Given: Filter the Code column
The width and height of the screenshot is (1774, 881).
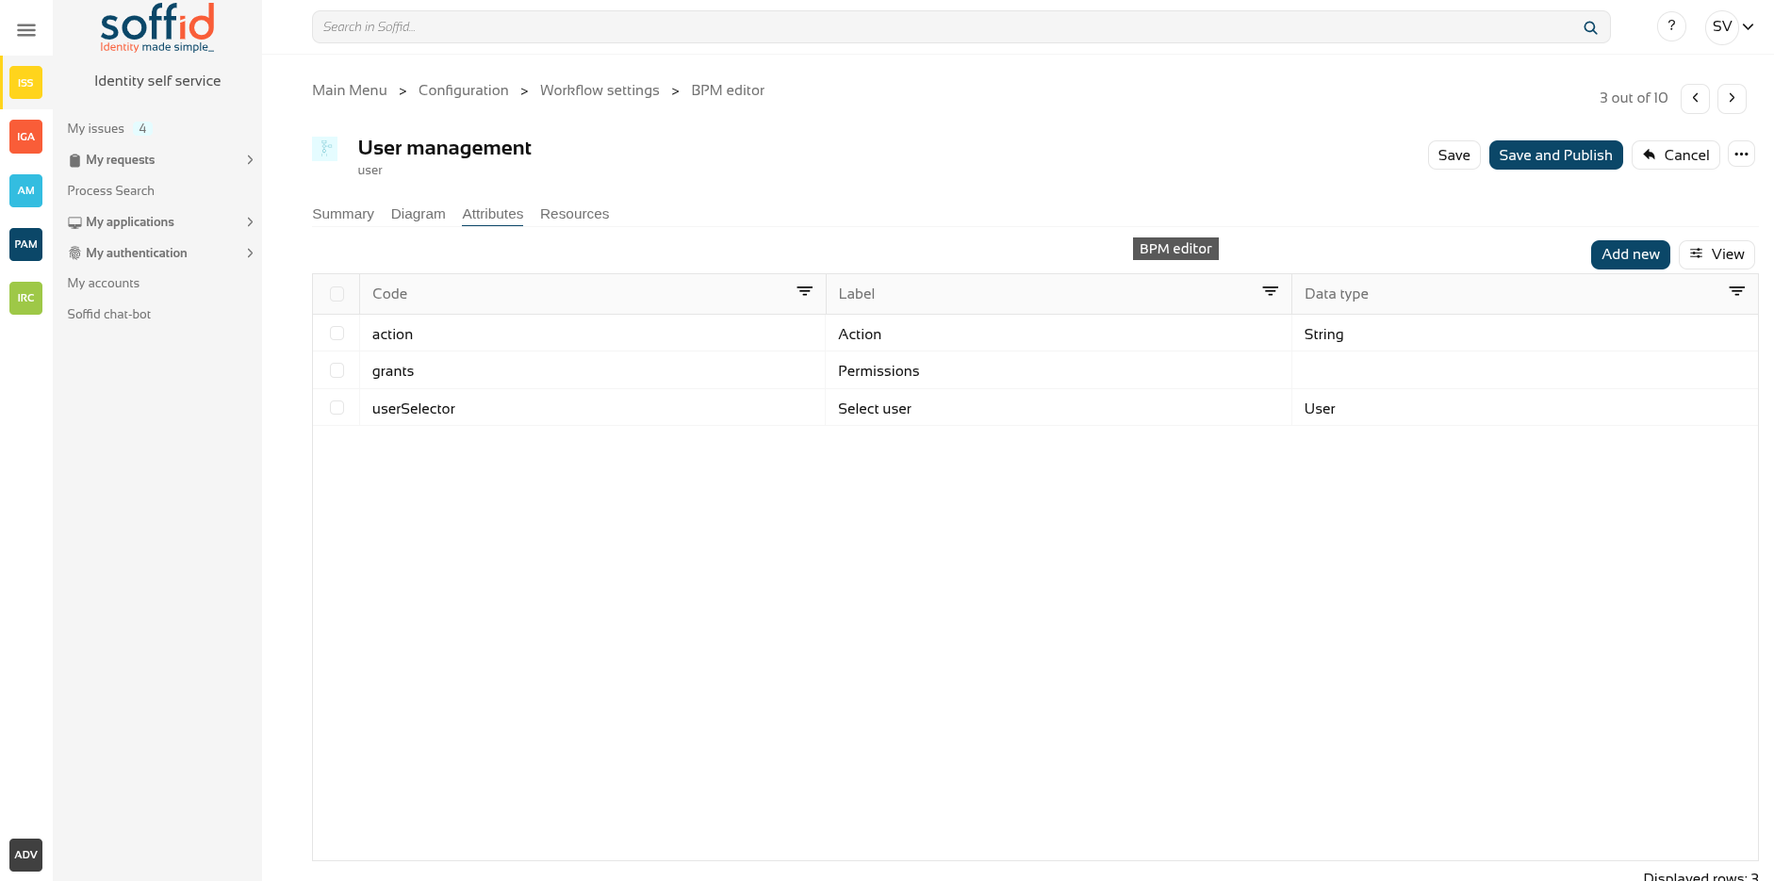Looking at the screenshot, I should tap(804, 292).
